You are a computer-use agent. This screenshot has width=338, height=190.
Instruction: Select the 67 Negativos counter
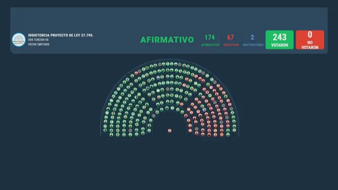231,40
